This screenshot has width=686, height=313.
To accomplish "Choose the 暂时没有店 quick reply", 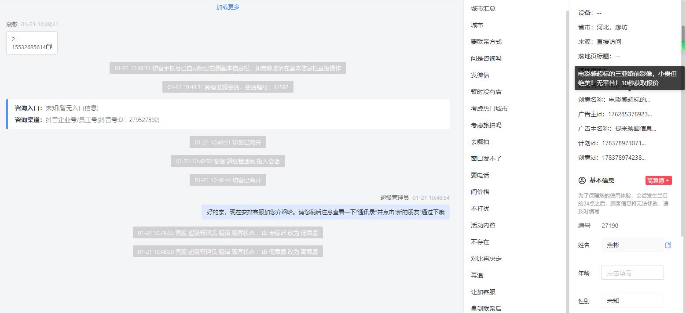I will 486,92.
